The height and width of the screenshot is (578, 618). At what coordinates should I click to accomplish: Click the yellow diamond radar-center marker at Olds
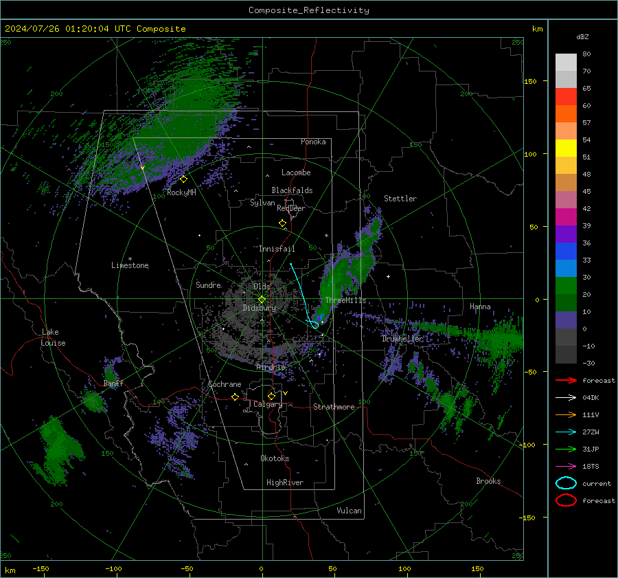pos(262,300)
